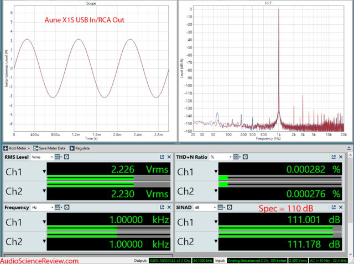This screenshot has height=264, width=354.
Task: Click the Ch1 RMS Level bar graph
Action: 108,179
